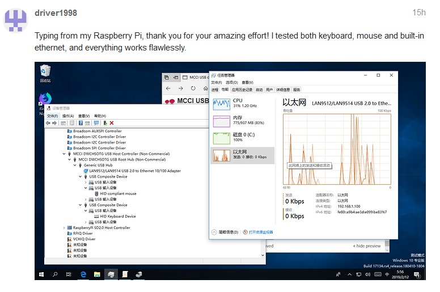Click the blue help icon in Device Manager toolbar
Image resolution: width=440 pixels, height=292 pixels.
pyautogui.click(x=81, y=123)
